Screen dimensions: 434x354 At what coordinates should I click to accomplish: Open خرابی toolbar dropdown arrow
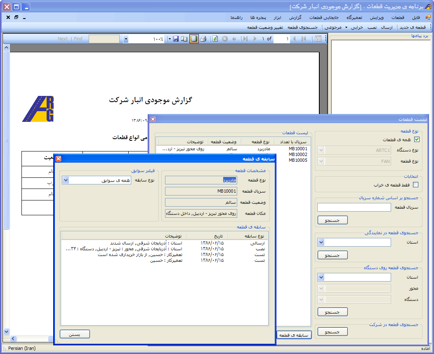[346, 27]
